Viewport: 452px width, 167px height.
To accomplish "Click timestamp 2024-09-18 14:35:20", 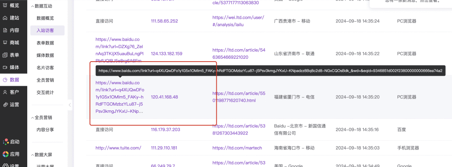I will (357, 97).
